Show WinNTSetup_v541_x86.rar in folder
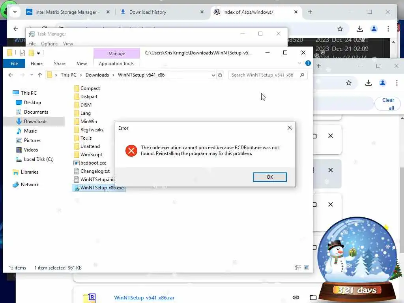This screenshot has height=303, width=404. pyautogui.click(x=313, y=297)
